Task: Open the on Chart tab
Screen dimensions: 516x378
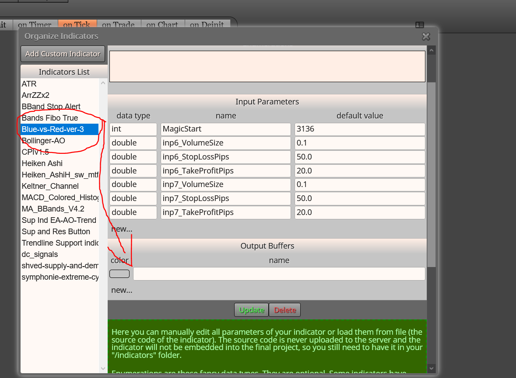Action: tap(162, 24)
